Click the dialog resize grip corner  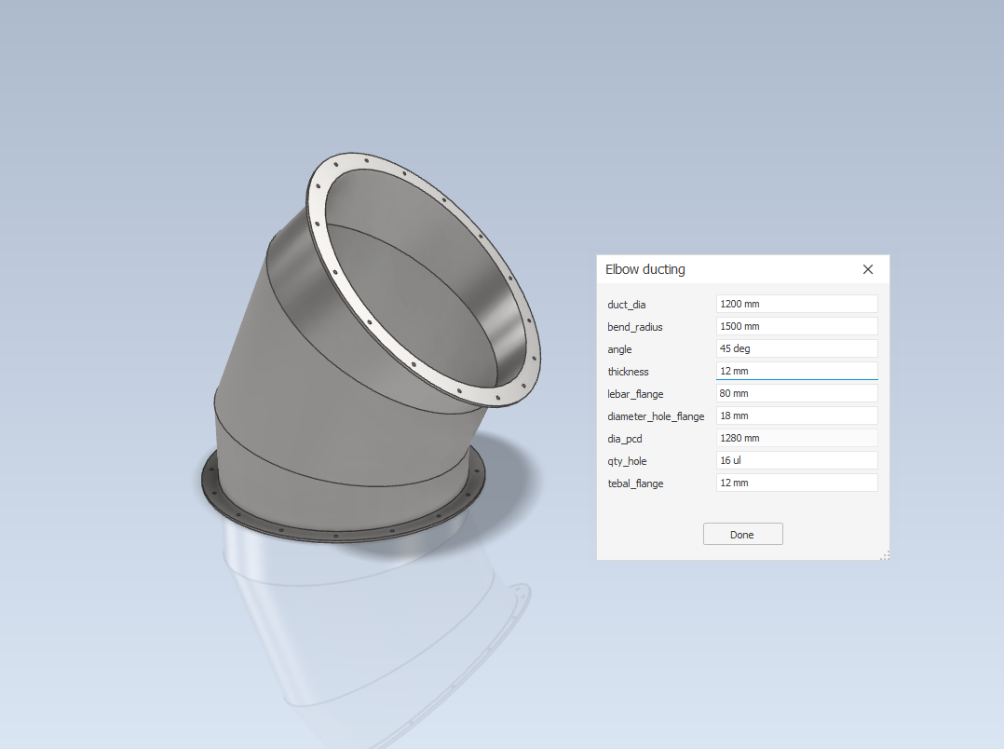(x=885, y=555)
